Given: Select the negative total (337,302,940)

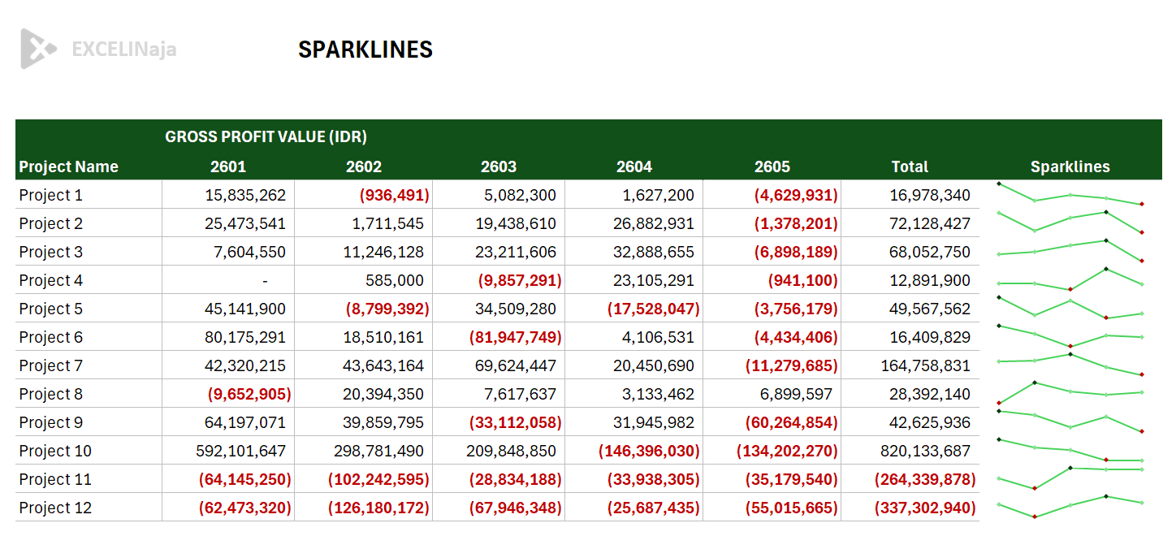Looking at the screenshot, I should 910,508.
